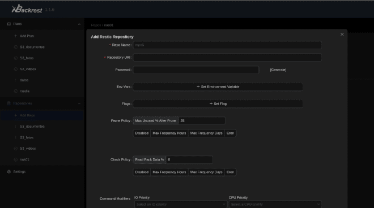Open the S3_fotos plan via its status icon
374x208 pixels.
(x=16, y=58)
